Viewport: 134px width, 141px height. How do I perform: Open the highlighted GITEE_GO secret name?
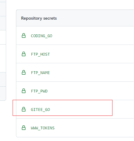40,110
